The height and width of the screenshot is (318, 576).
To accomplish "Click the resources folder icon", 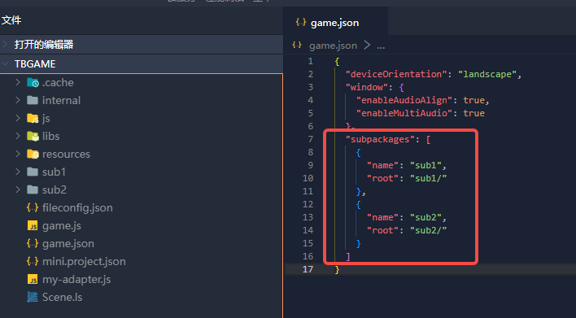I will [x=33, y=155].
